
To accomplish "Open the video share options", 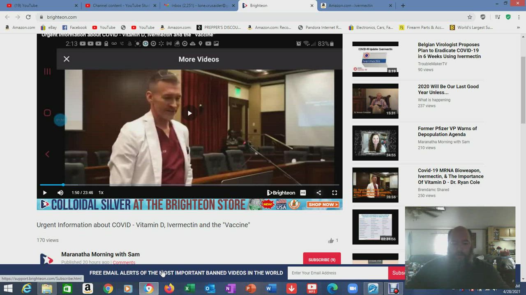I will [x=318, y=193].
